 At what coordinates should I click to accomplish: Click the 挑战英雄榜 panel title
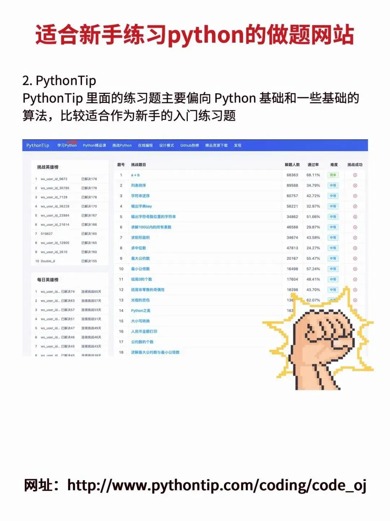tap(48, 168)
